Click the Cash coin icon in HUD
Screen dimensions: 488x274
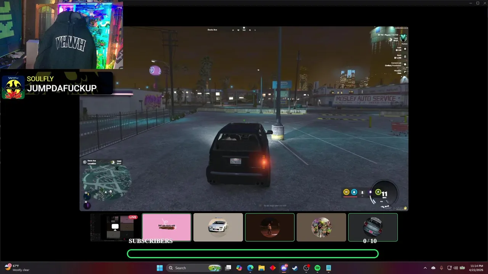coord(405,49)
